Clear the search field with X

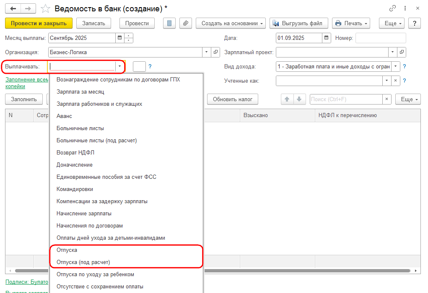387,99
